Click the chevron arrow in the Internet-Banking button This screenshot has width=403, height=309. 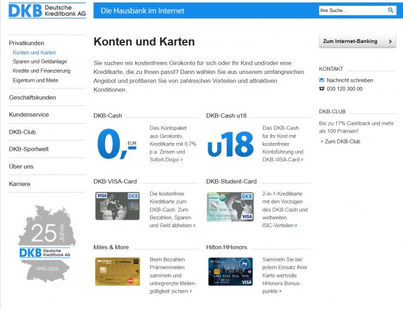390,41
